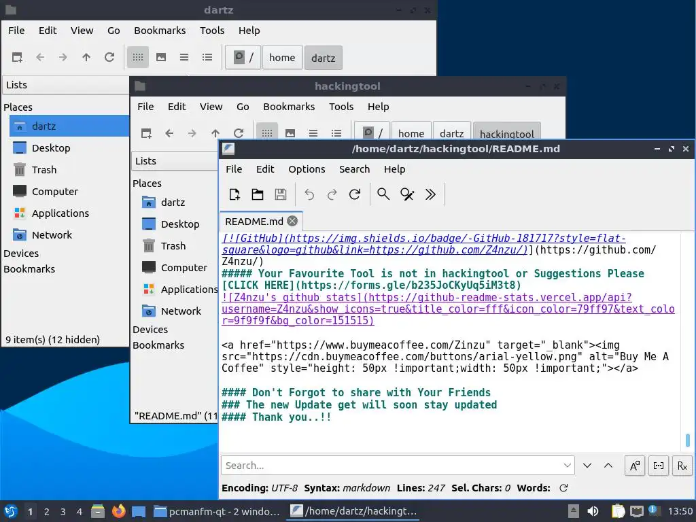696x522 pixels.
Task: Go back in hackingtool window
Action: pos(169,133)
